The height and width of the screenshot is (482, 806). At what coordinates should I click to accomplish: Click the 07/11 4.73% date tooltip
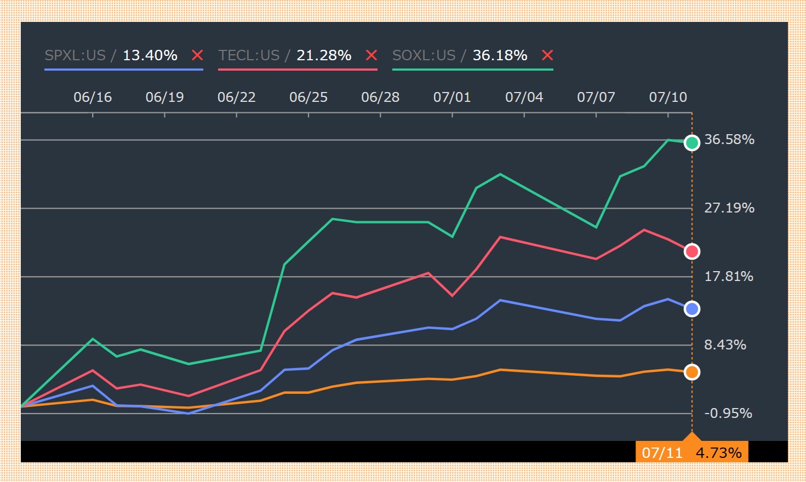[x=691, y=452]
